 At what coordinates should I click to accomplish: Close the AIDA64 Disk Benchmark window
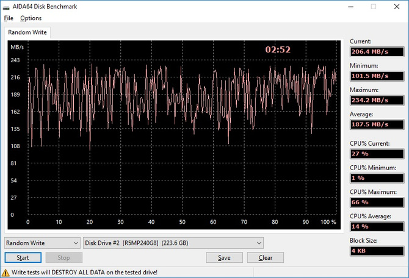click(x=397, y=7)
